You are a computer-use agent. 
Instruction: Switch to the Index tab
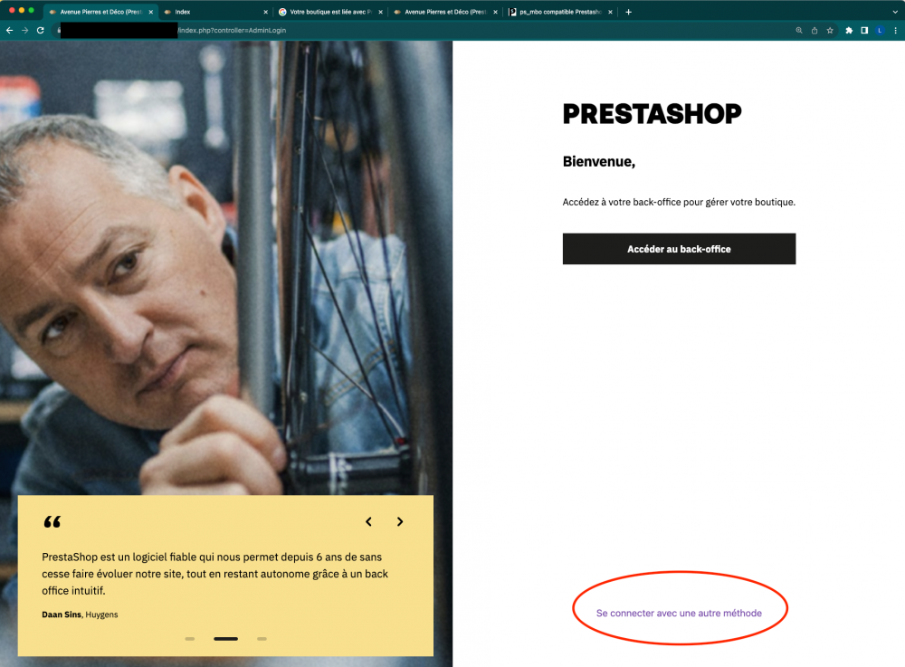coord(214,12)
